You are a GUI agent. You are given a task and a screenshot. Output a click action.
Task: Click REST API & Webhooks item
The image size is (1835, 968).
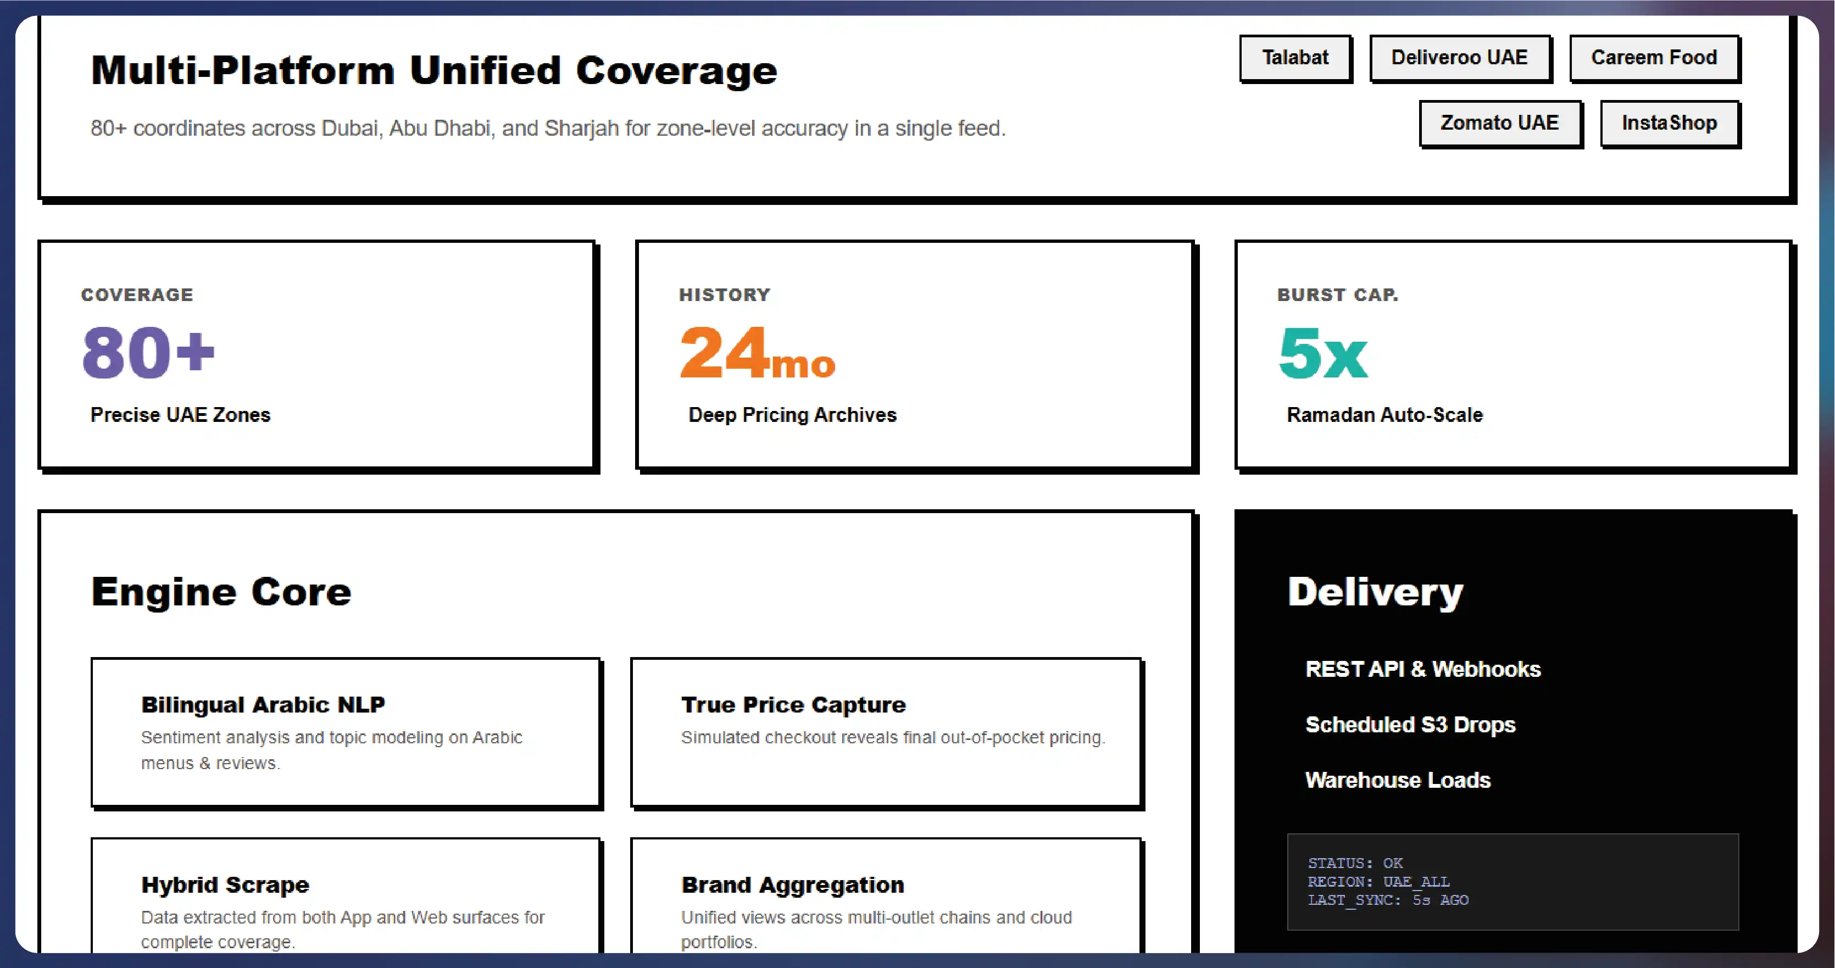[x=1422, y=669]
